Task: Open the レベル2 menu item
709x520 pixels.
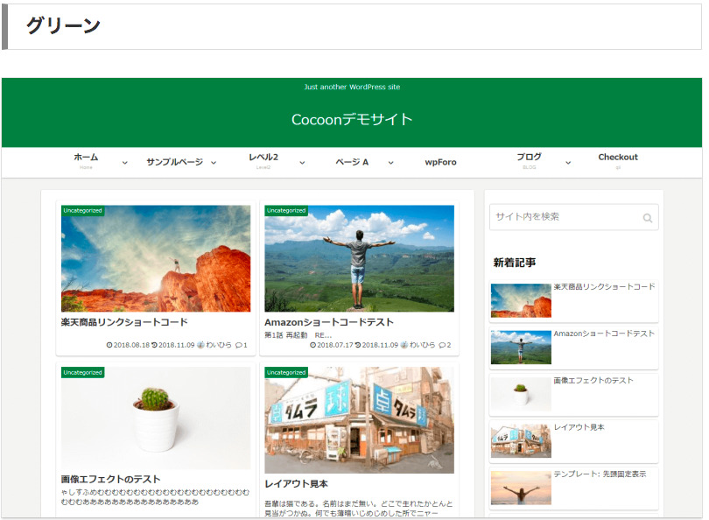Action: click(263, 158)
